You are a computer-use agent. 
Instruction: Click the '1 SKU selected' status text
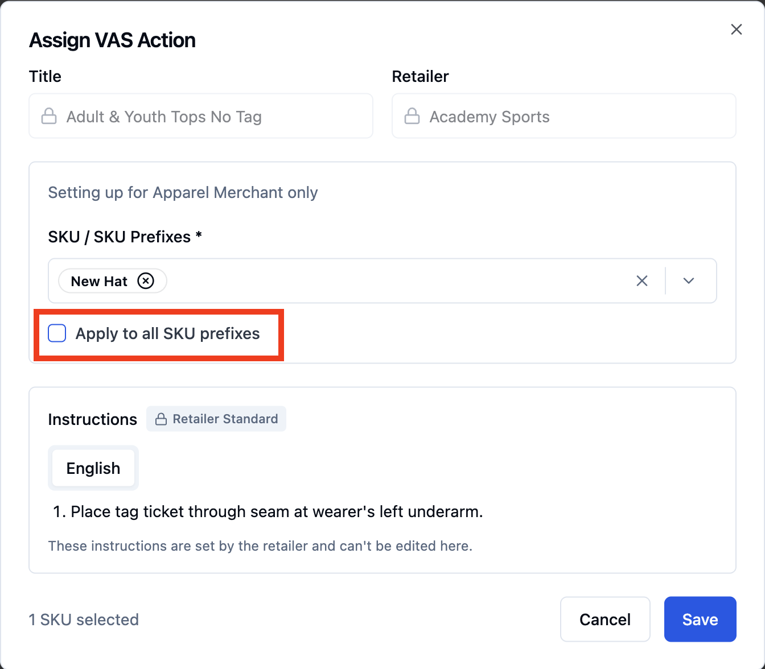84,620
